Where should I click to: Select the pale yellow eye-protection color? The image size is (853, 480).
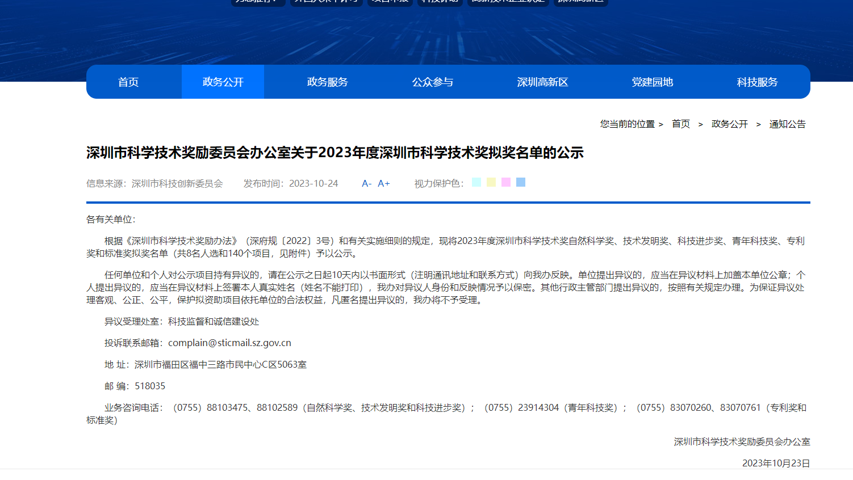click(x=491, y=182)
